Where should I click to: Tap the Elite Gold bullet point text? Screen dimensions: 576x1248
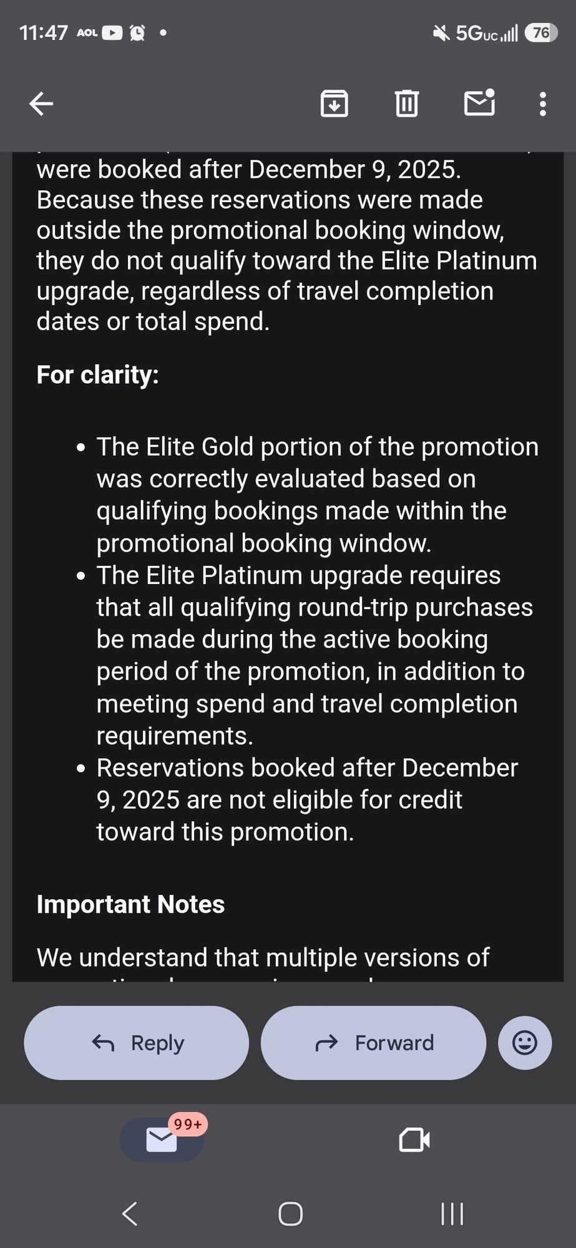[x=317, y=494]
